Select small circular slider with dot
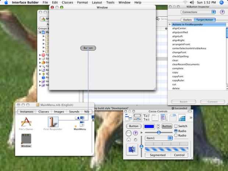Screen dimensions: 228x171 (x=129, y=140)
